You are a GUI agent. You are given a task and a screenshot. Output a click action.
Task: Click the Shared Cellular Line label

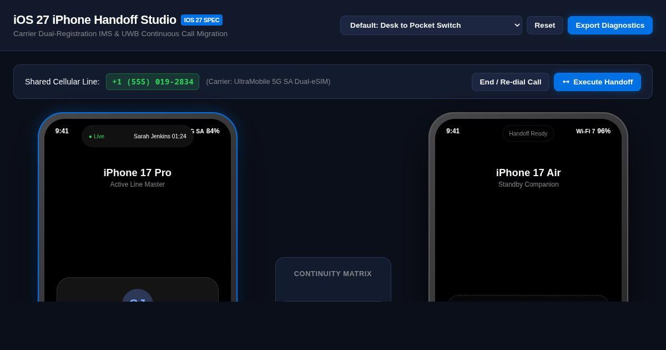62,82
